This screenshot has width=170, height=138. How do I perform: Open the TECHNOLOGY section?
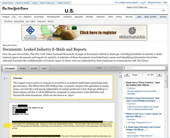53,17
